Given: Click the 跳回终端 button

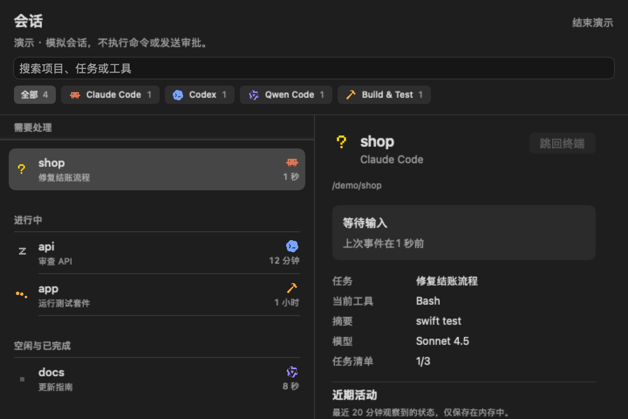Looking at the screenshot, I should 563,143.
